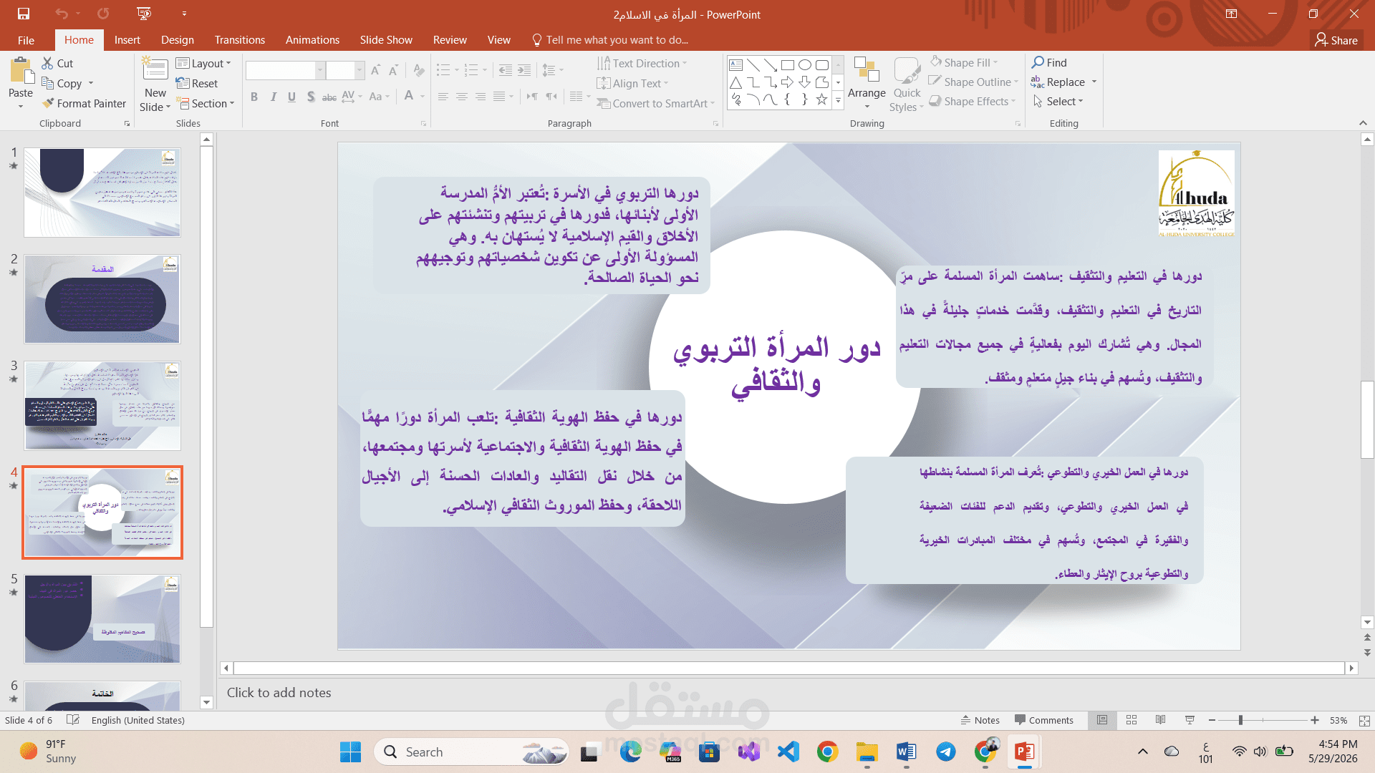Click the notes area to add notes

click(x=788, y=692)
